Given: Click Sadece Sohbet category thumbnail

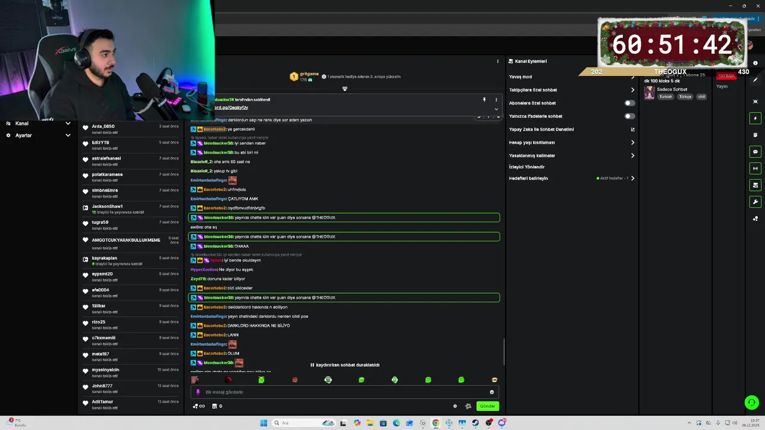Looking at the screenshot, I should coord(649,93).
